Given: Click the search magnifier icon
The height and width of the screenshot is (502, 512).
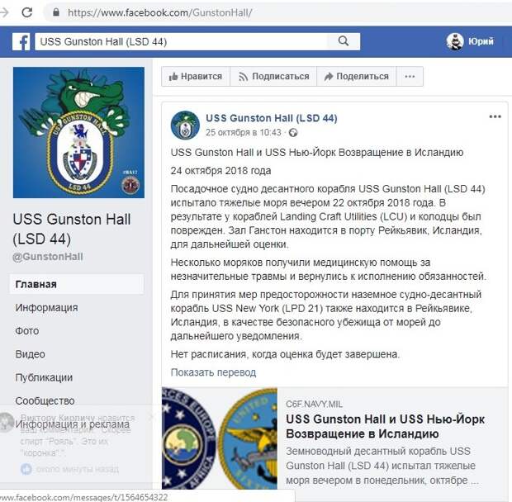Looking at the screenshot, I should pos(344,41).
